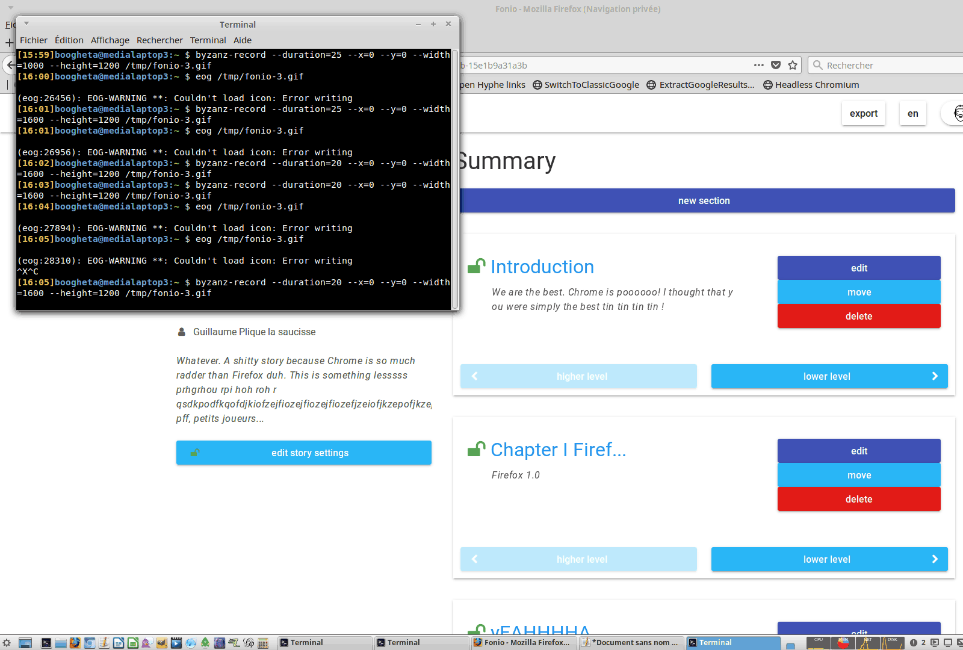
Task: Launch terminal from taskbar launcher icon
Action: coord(46,643)
